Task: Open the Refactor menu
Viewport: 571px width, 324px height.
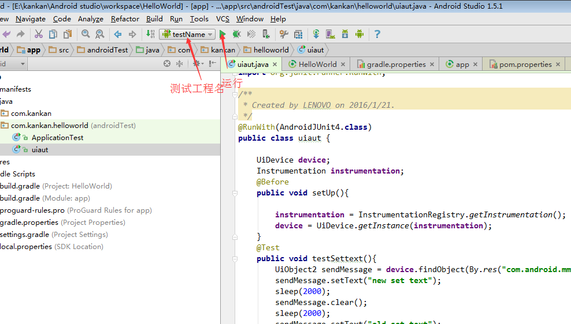Action: point(125,19)
